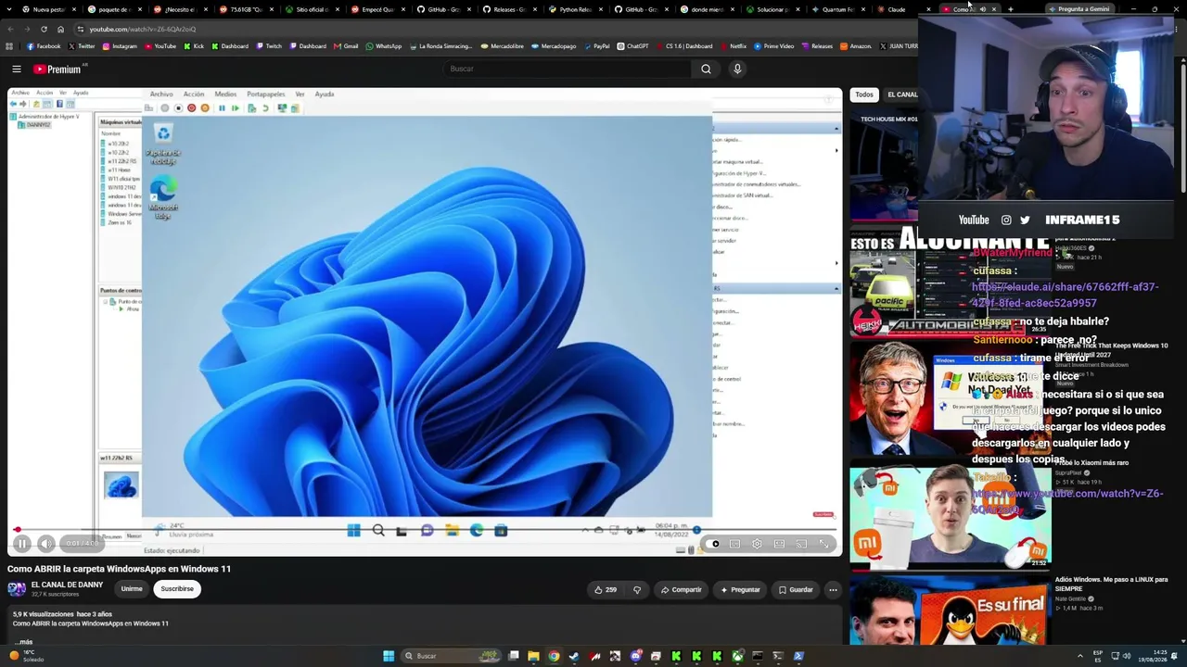Toggle autoplay switch in the player
This screenshot has width=1187, height=667.
713,544
